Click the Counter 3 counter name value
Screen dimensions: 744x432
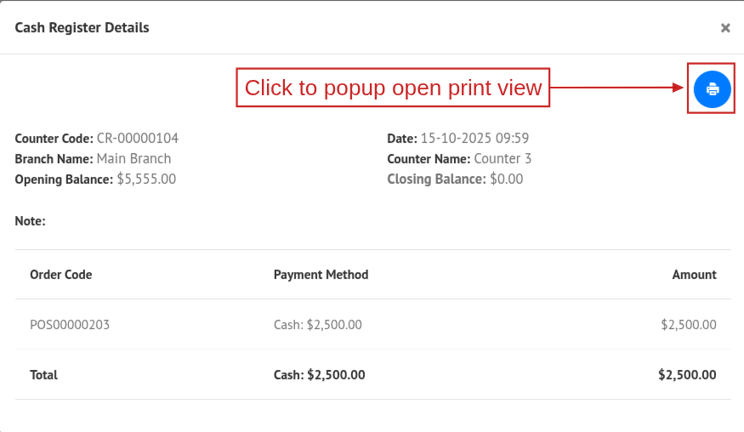point(503,158)
